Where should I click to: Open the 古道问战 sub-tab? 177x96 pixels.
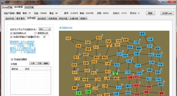tap(74, 18)
